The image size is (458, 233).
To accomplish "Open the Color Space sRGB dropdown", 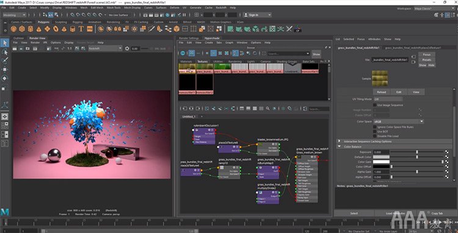I will (398, 121).
